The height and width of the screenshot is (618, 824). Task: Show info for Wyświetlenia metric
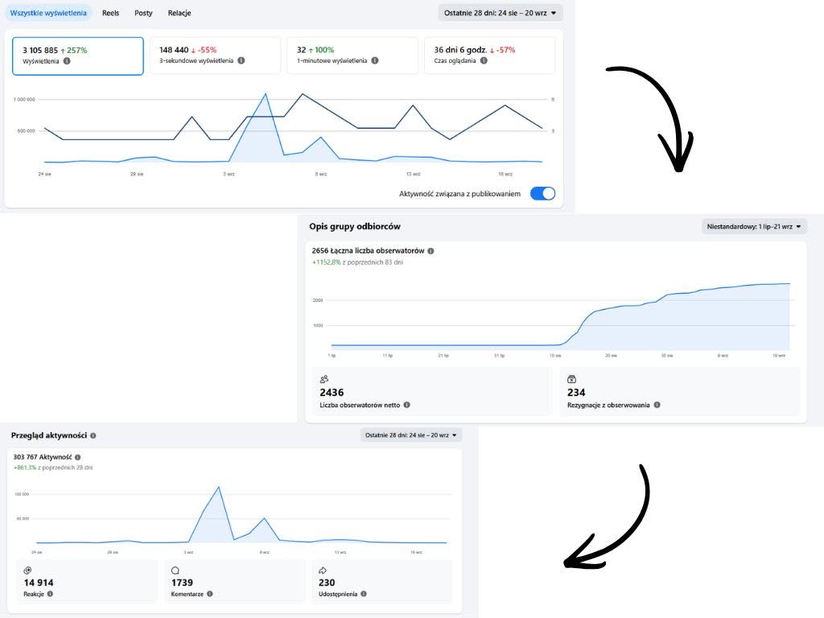[x=67, y=61]
